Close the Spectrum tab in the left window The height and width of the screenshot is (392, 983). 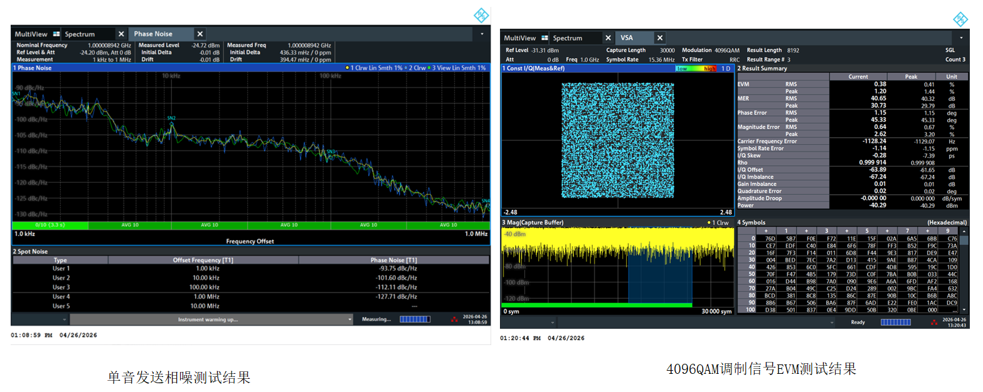coord(121,34)
